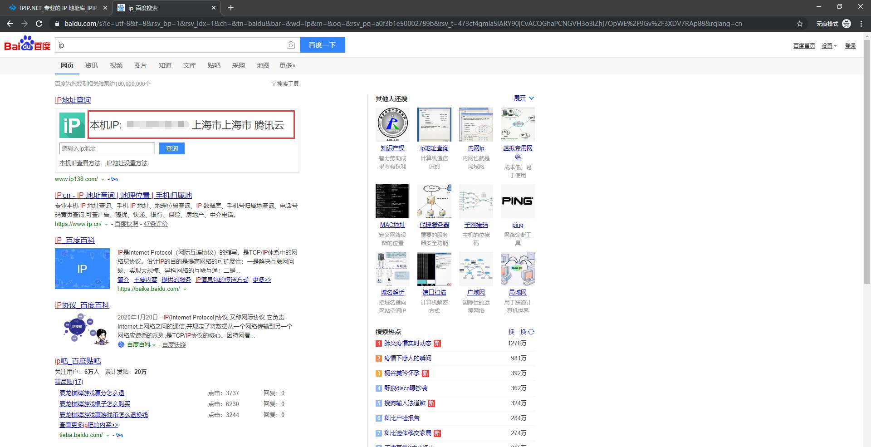The image size is (871, 447).
Task: Open the 搜索工具 filter options
Action: [x=285, y=84]
